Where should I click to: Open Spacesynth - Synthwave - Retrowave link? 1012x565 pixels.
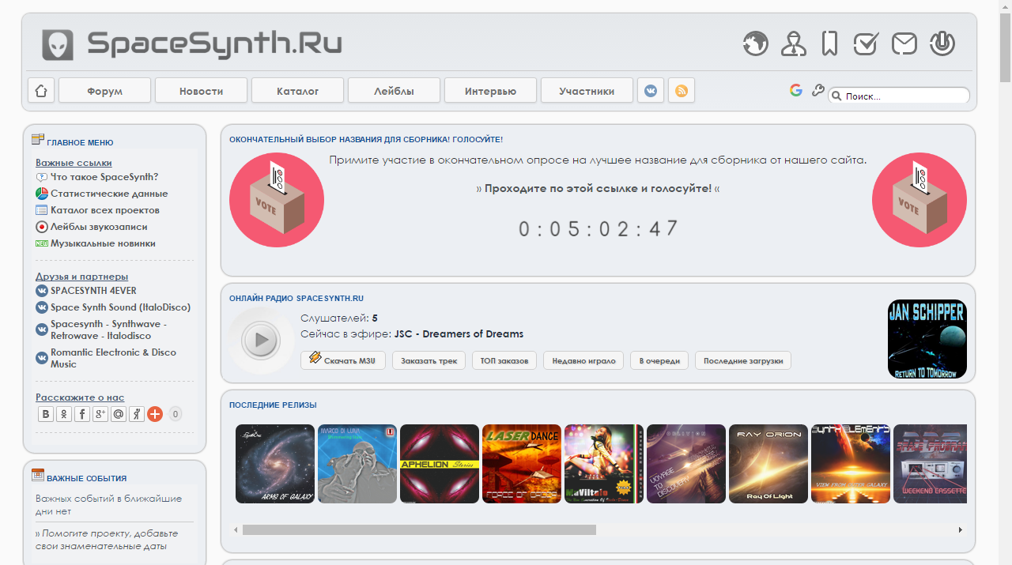pos(109,330)
